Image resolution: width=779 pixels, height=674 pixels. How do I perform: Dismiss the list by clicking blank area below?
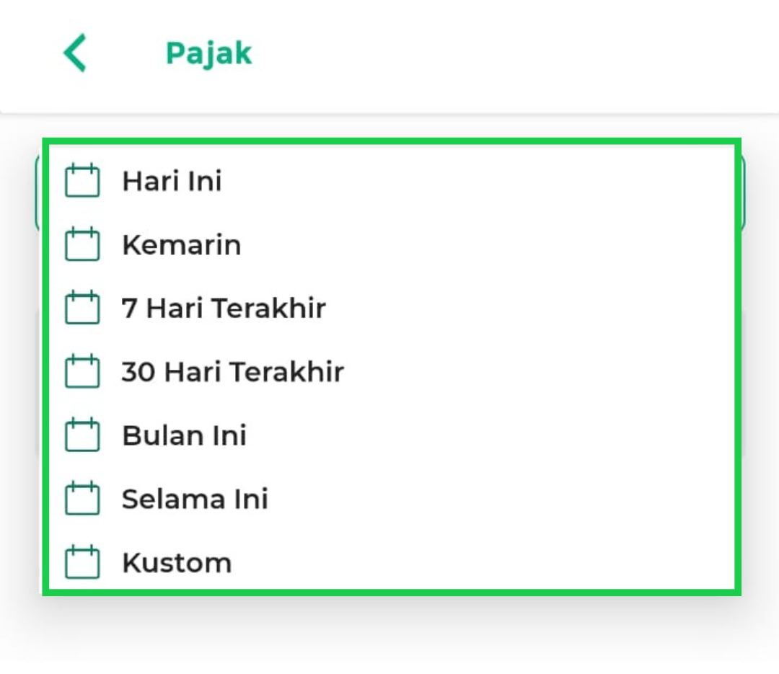tap(389, 638)
